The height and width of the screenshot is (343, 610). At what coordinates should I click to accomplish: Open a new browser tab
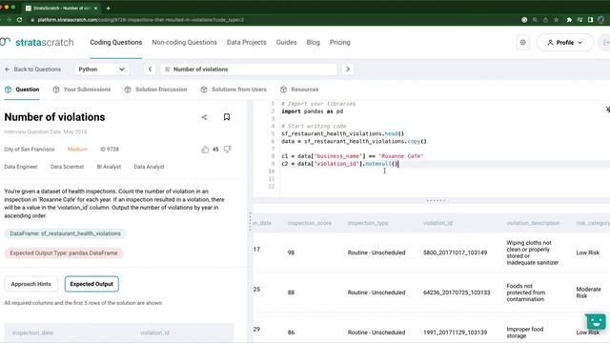tap(108, 8)
